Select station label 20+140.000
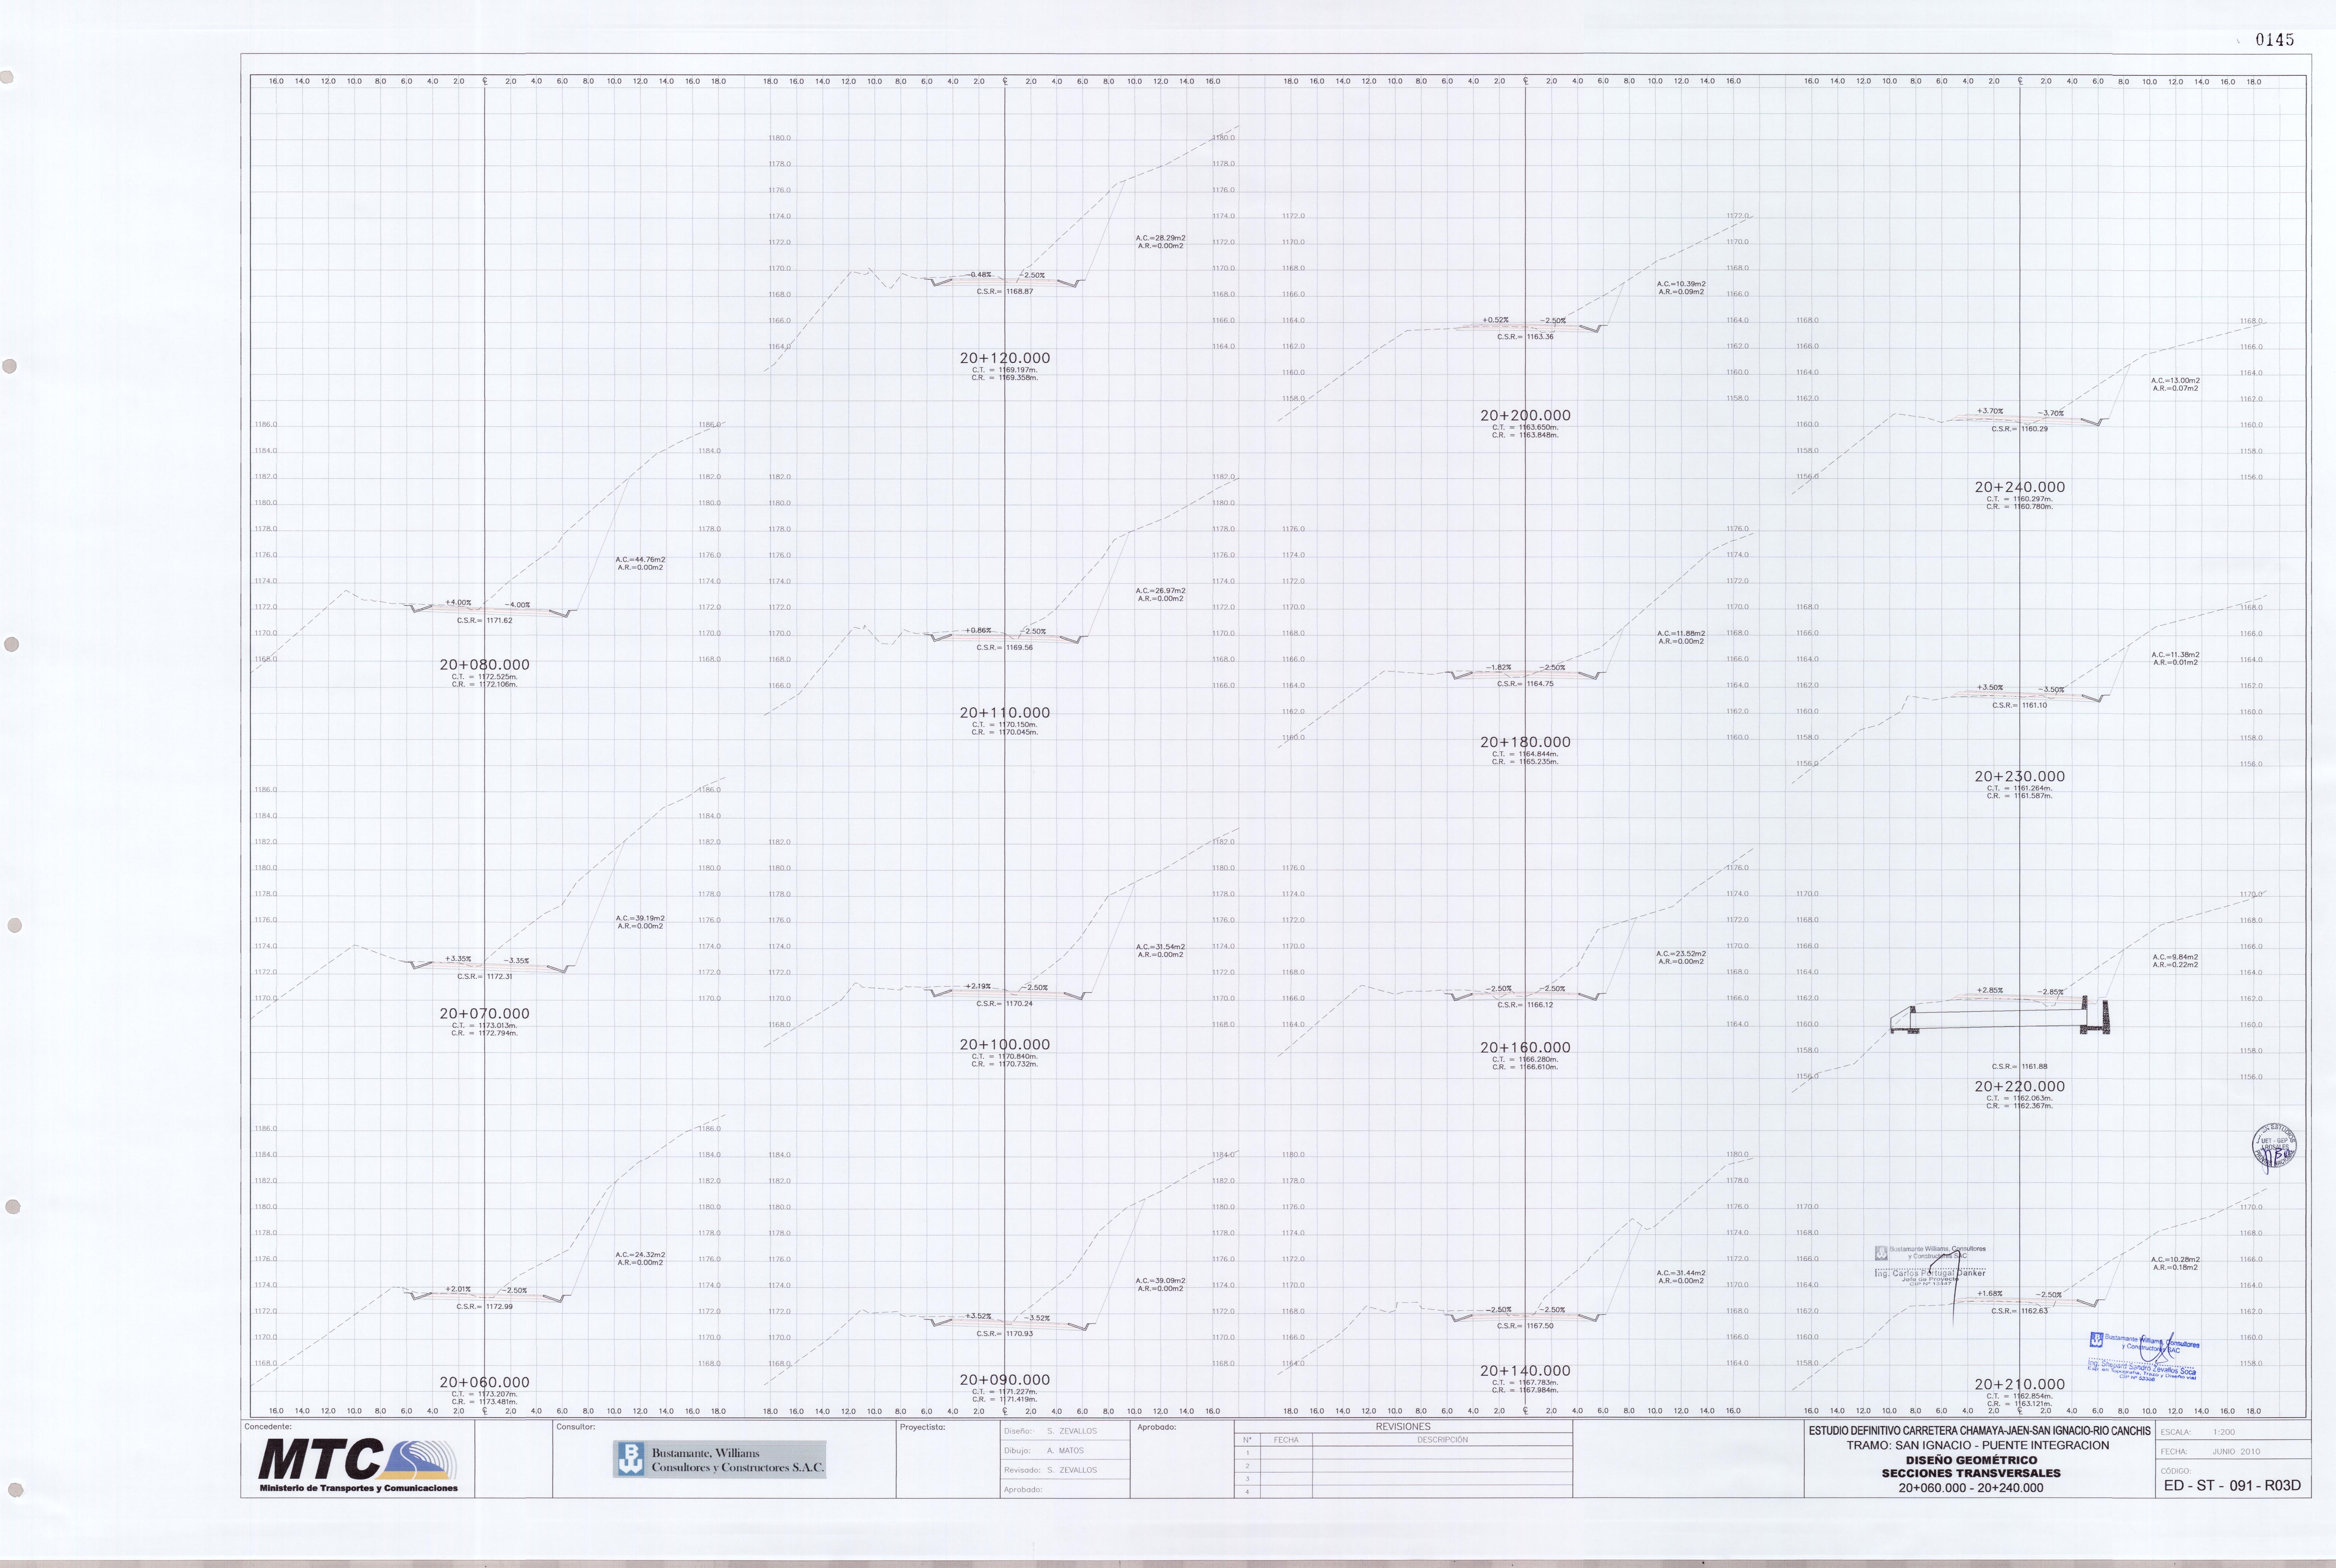 (1525, 1371)
